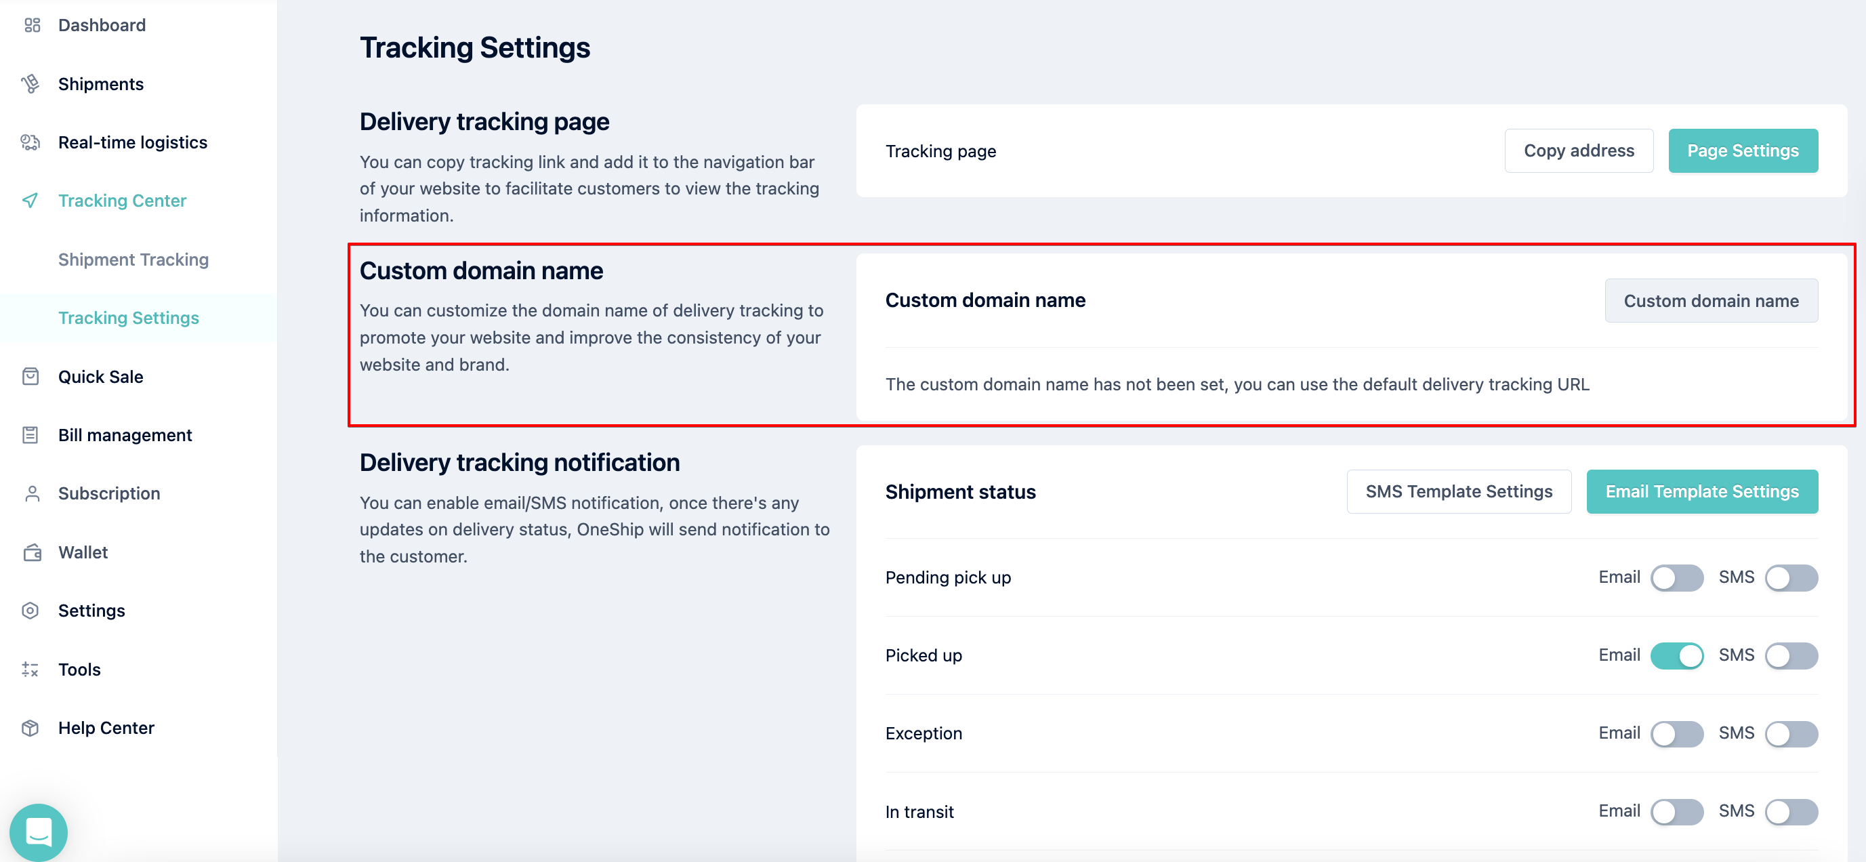Enable SMS for Picked up
The image size is (1866, 862).
pyautogui.click(x=1791, y=655)
